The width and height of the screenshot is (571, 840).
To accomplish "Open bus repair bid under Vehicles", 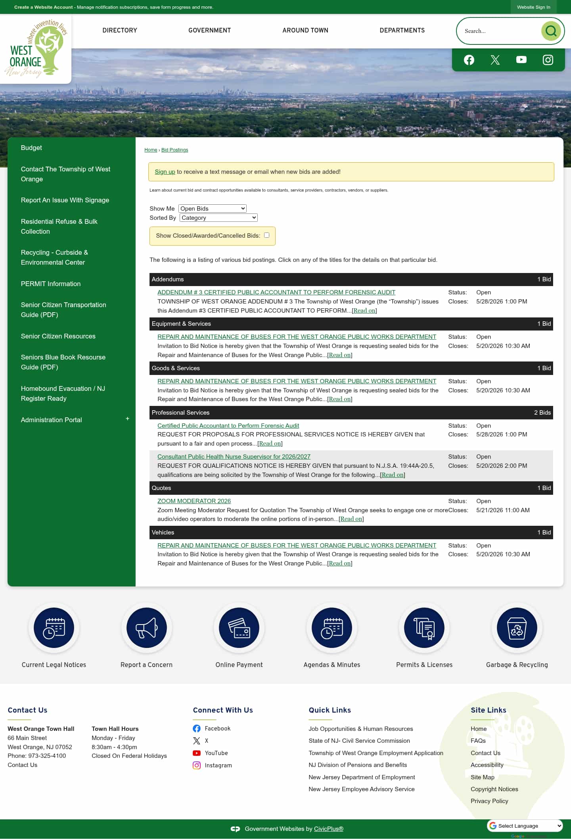I will 297,546.
